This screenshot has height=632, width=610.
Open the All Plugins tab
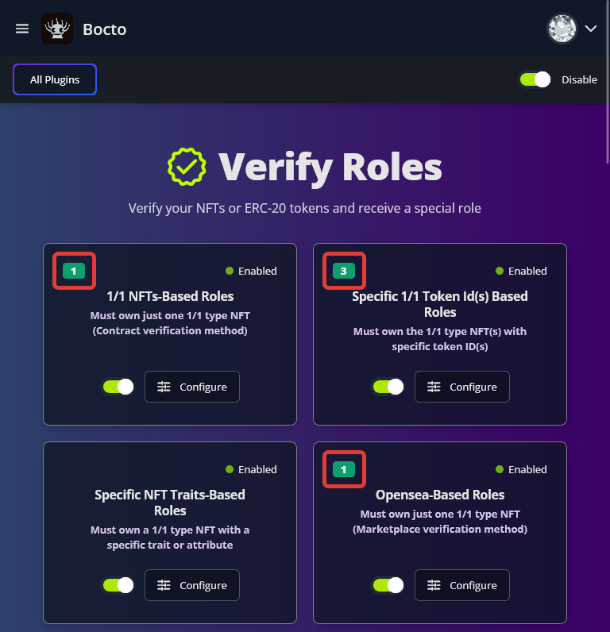(55, 79)
